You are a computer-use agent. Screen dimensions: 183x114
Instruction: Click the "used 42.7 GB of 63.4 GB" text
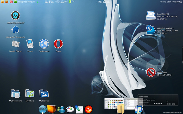point(167,17)
